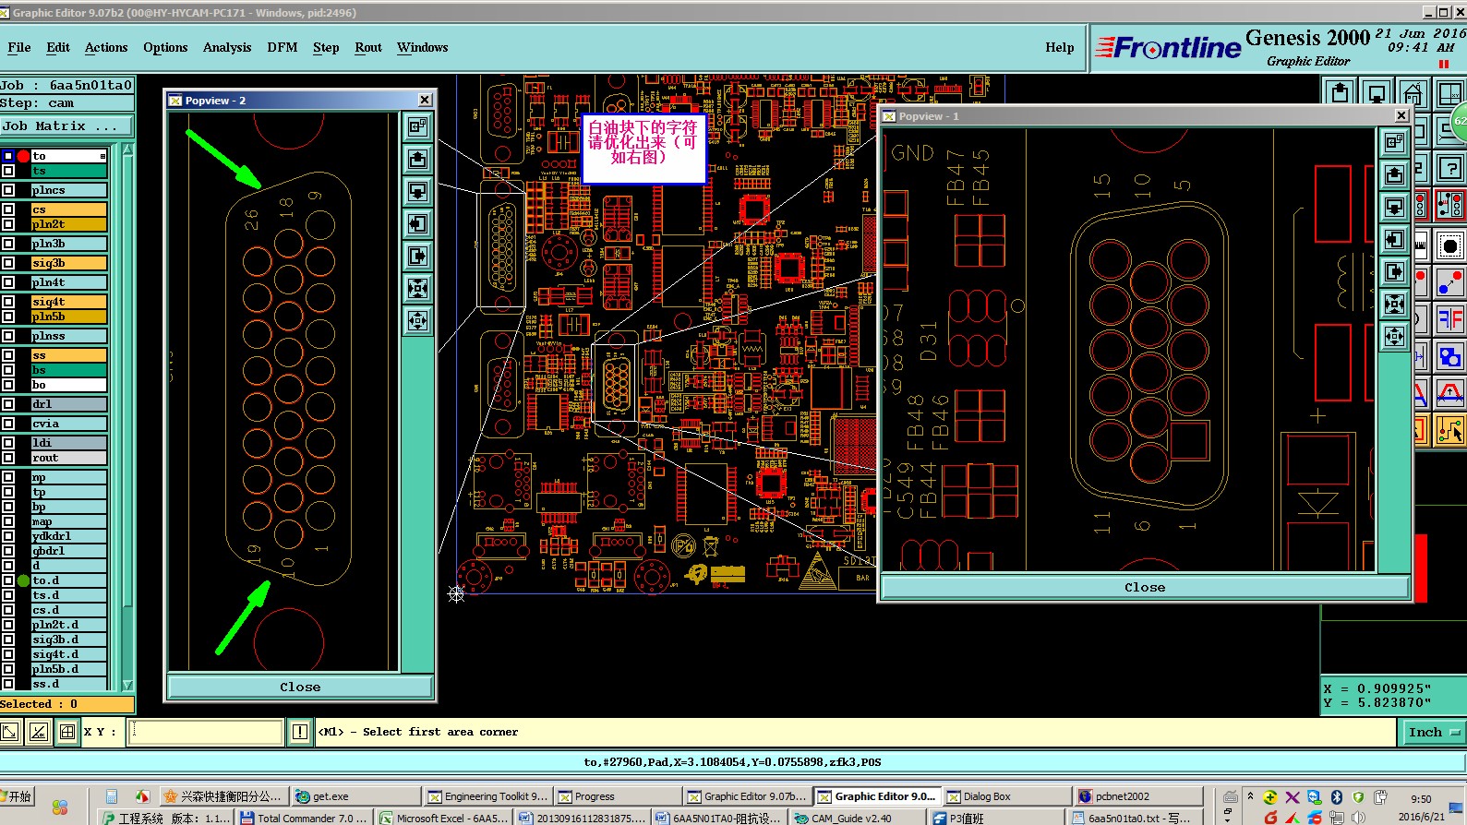Open the Job Matrix button
The image size is (1467, 825).
[x=66, y=126]
